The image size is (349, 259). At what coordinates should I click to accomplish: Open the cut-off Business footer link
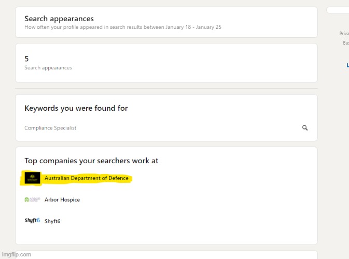[346, 42]
